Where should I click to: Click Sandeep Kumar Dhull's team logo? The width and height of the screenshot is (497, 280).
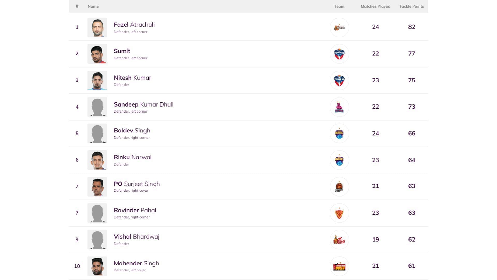[x=339, y=107]
